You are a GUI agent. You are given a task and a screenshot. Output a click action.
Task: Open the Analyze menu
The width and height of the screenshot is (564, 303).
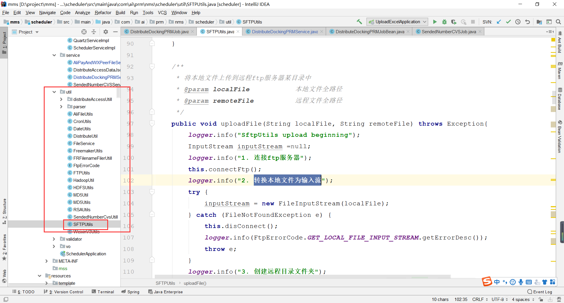[x=83, y=13]
